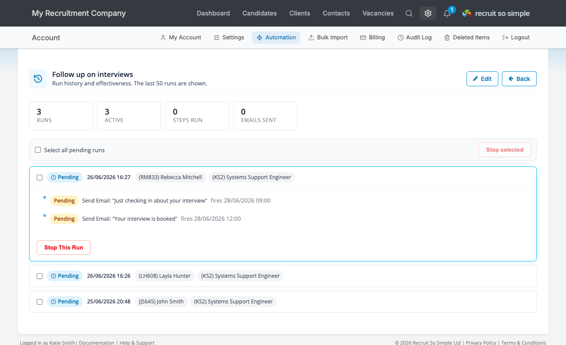
Task: Go to the Billing tab
Action: [x=372, y=38]
